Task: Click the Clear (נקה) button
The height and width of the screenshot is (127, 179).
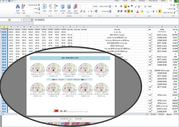Action: (37, 13)
